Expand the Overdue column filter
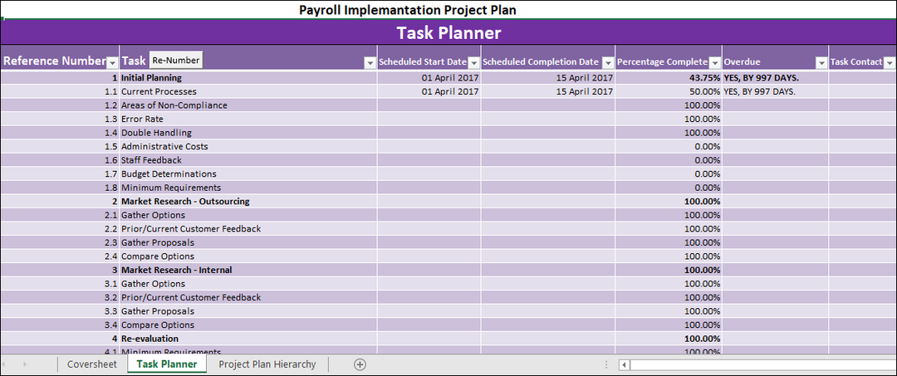Screen dimensions: 897x376 coord(821,63)
